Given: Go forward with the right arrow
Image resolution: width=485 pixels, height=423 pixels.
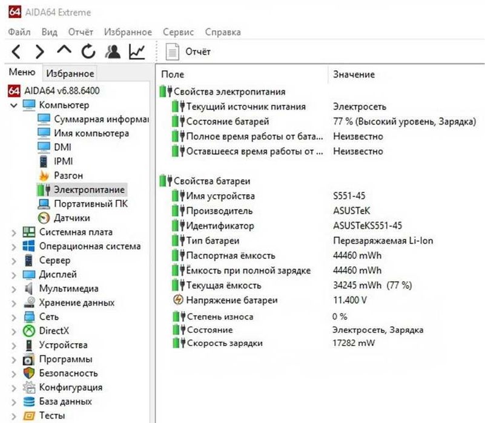Looking at the screenshot, I should pos(39,51).
